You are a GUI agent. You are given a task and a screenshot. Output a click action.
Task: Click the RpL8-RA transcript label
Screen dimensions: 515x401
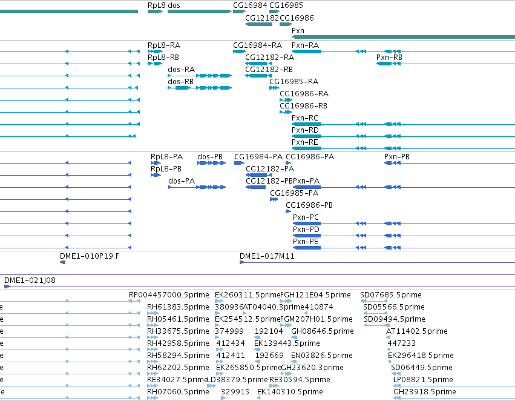(x=164, y=45)
